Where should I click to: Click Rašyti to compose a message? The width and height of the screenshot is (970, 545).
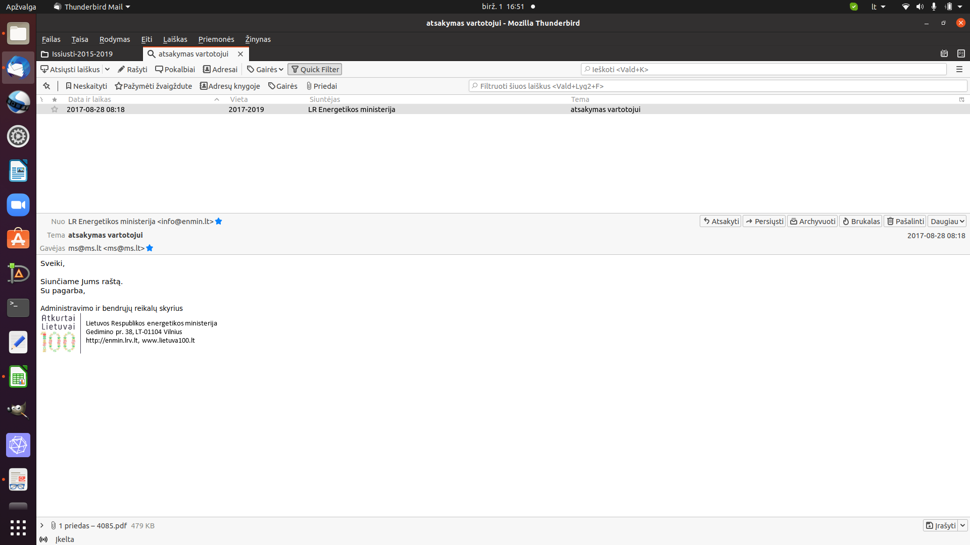(132, 69)
